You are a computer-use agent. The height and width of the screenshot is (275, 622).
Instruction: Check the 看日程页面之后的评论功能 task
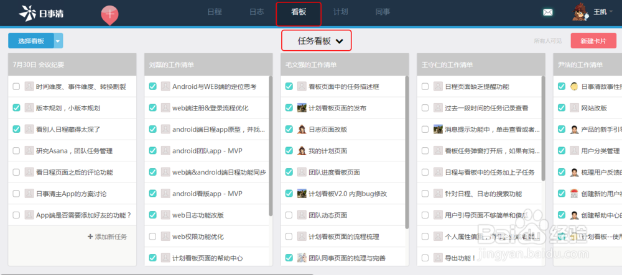(x=16, y=172)
